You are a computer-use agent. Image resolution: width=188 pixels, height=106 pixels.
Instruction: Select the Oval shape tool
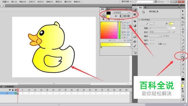pos(183,39)
